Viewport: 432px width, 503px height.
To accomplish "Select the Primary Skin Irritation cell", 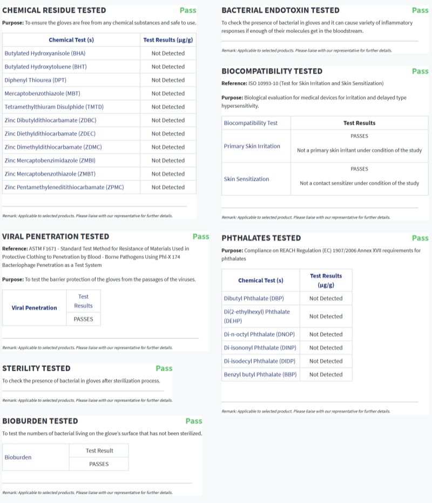I will [252, 146].
